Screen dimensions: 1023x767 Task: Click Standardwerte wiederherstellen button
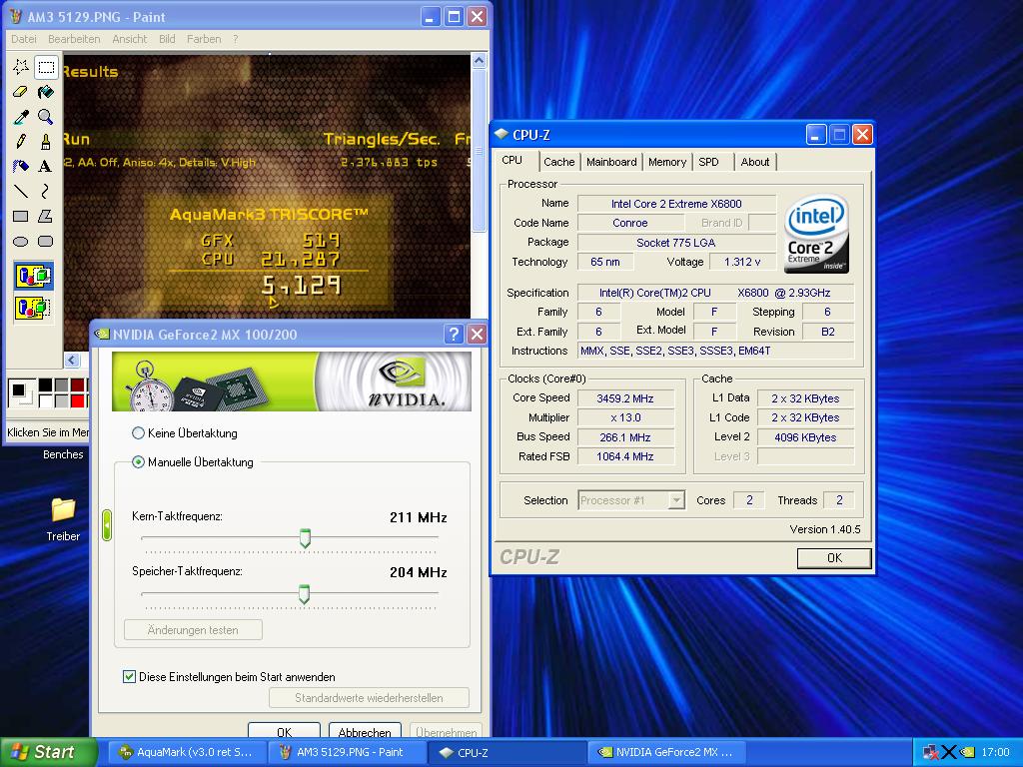click(x=369, y=698)
